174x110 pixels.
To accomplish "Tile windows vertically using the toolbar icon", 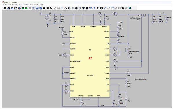I will (34, 8).
